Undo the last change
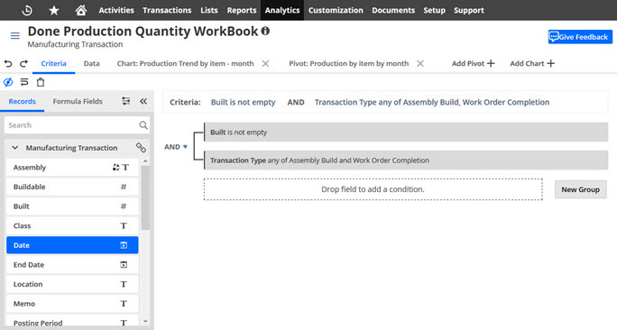The image size is (617, 330). click(x=8, y=63)
